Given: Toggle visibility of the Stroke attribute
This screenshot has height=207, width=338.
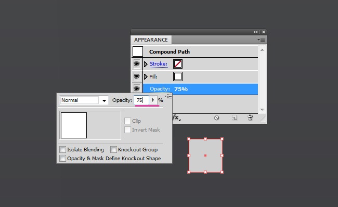Looking at the screenshot, I should pyautogui.click(x=136, y=64).
